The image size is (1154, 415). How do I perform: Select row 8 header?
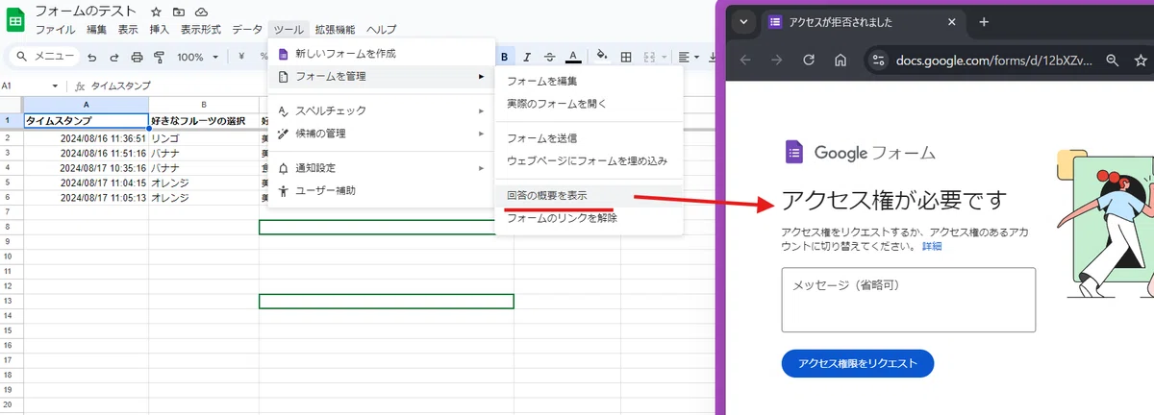tap(11, 228)
